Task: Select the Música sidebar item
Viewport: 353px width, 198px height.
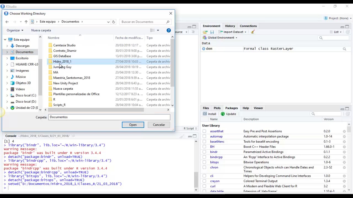Action: point(20,77)
